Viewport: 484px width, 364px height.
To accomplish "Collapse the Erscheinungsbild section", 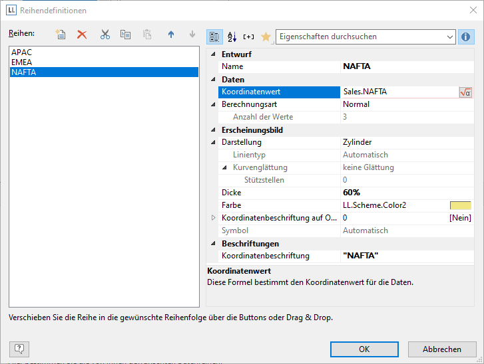I will [x=213, y=130].
